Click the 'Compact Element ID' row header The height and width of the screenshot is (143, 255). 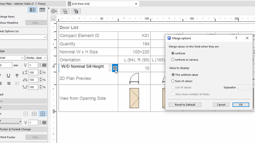tap(88, 35)
